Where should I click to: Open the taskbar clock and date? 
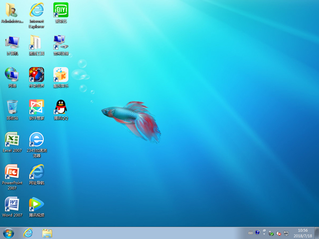pos(303,233)
